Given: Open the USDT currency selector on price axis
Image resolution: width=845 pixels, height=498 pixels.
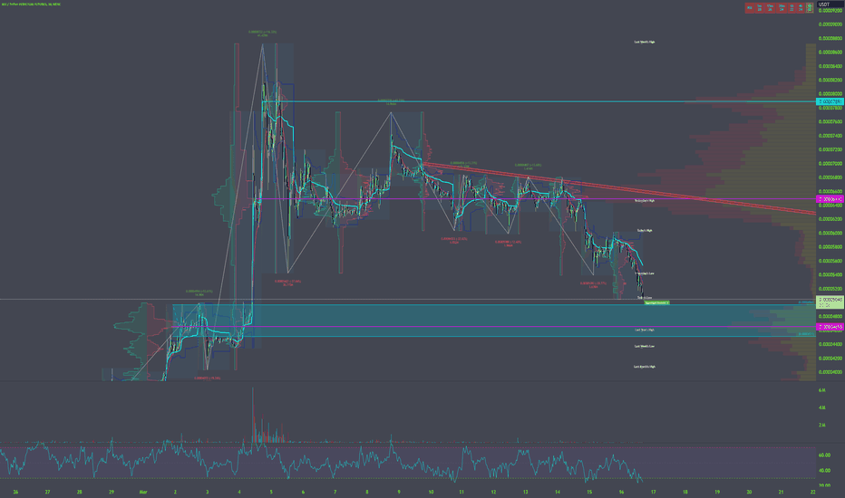Looking at the screenshot, I should click(830, 4).
